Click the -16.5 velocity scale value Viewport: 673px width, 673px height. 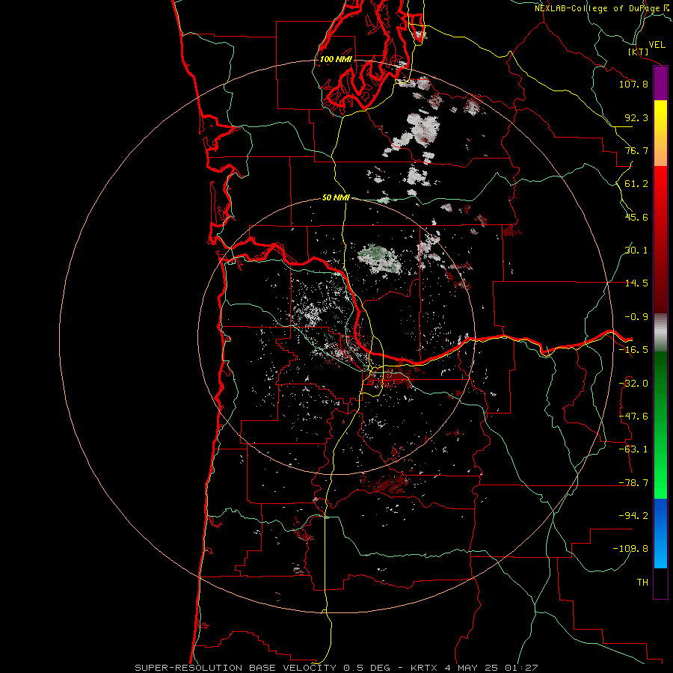[633, 350]
